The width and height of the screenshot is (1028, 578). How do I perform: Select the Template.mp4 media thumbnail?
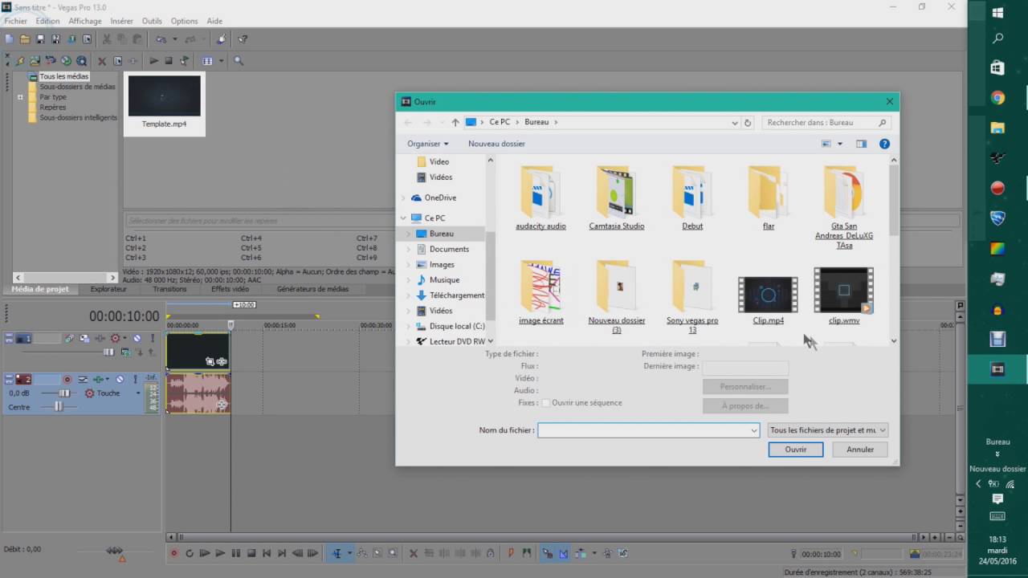(x=164, y=103)
